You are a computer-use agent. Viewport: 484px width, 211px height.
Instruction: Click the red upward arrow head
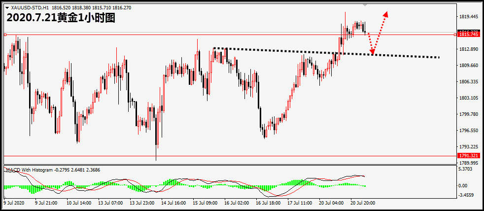pos(386,14)
